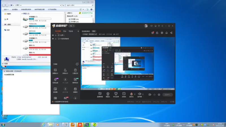This screenshot has width=226, height=127.
Task: Click the pencil icon to edit the stream title
Action: [x=96, y=34]
